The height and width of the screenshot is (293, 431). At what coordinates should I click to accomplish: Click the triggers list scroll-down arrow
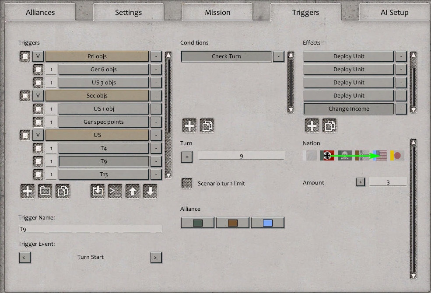coord(168,175)
